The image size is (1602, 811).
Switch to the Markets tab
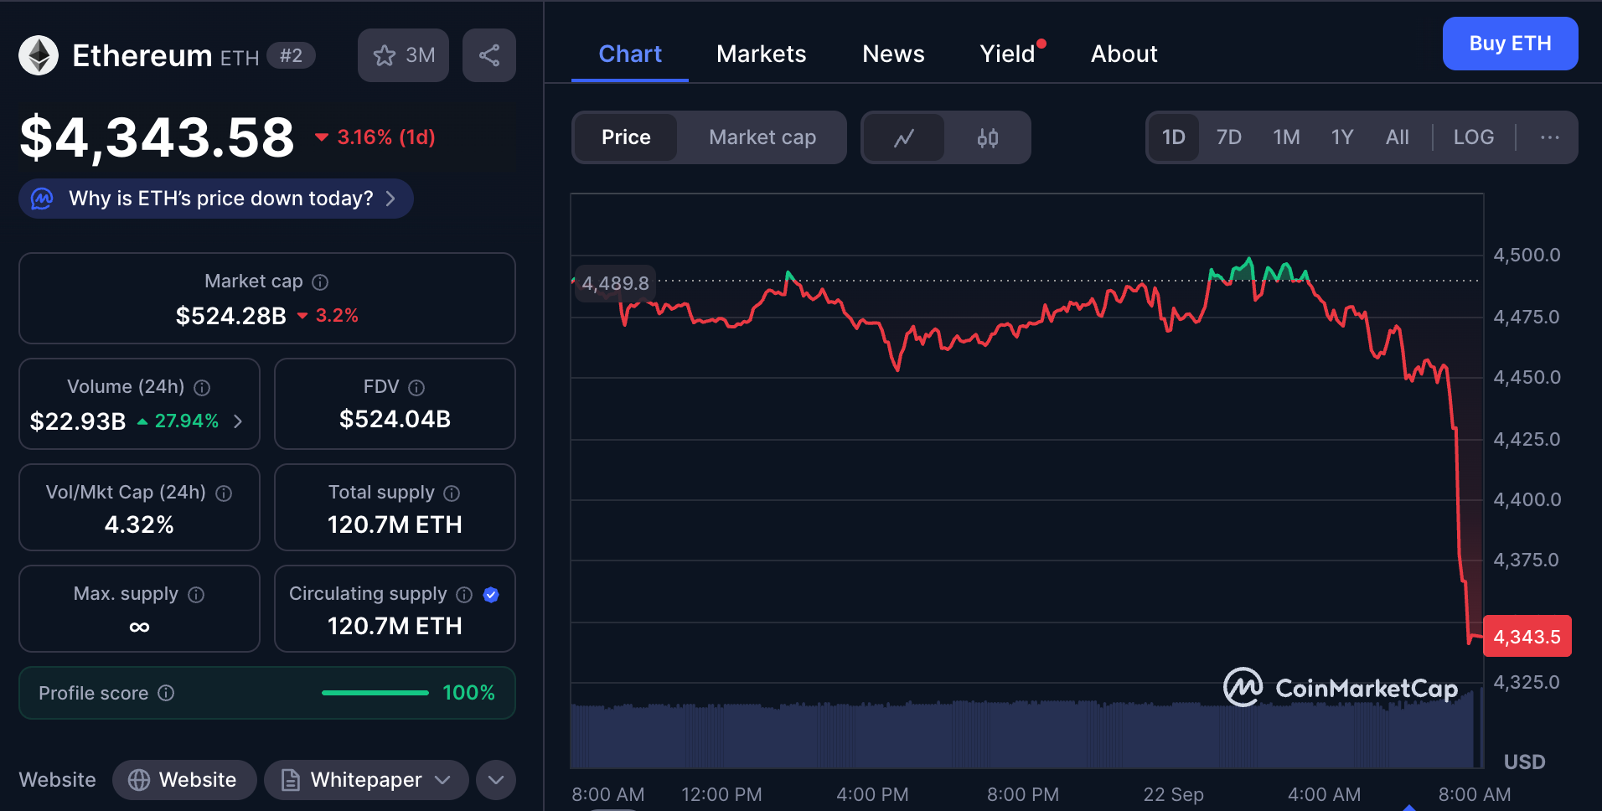point(761,54)
